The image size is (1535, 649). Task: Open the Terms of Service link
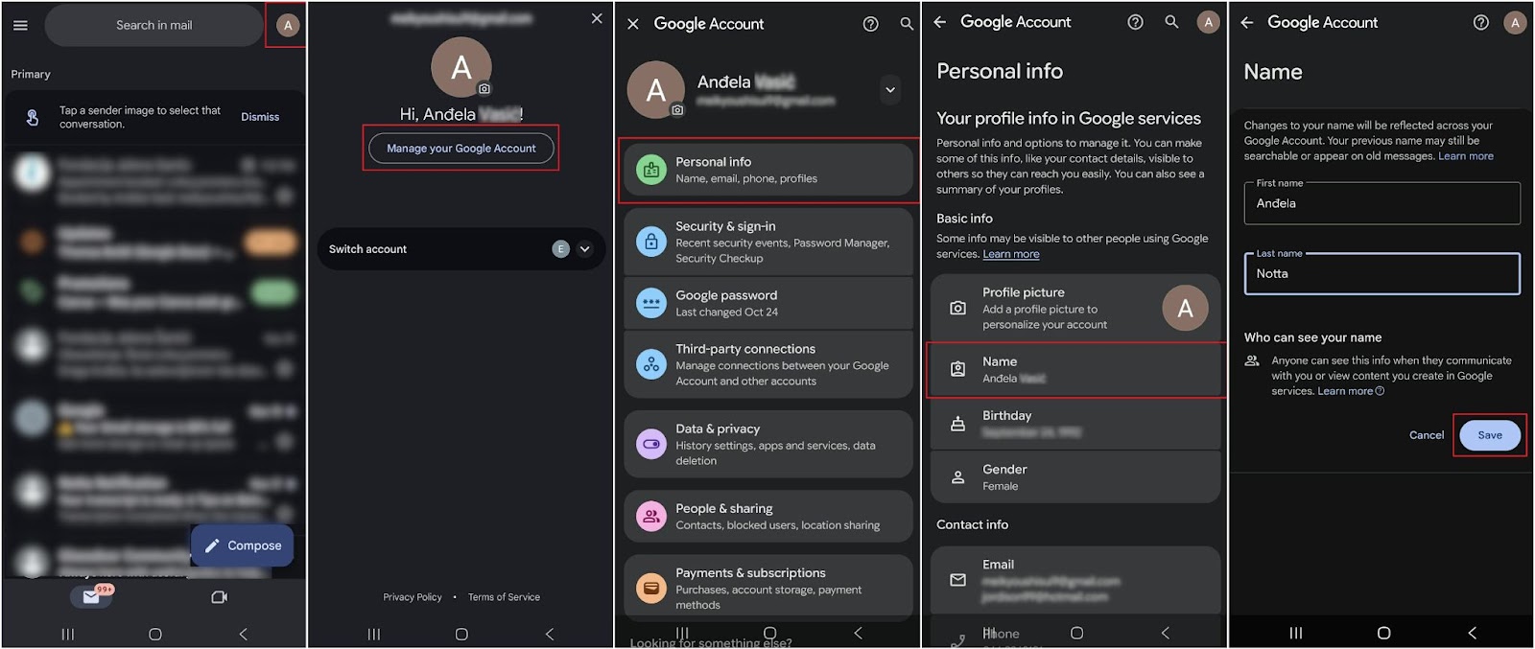504,597
